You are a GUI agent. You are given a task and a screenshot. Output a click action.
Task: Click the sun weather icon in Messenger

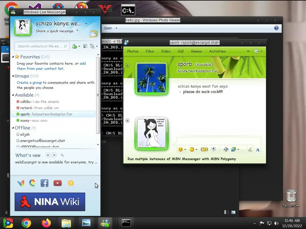(71, 183)
